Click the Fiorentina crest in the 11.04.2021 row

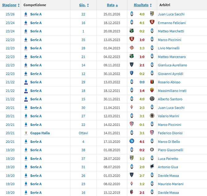[132, 108]
